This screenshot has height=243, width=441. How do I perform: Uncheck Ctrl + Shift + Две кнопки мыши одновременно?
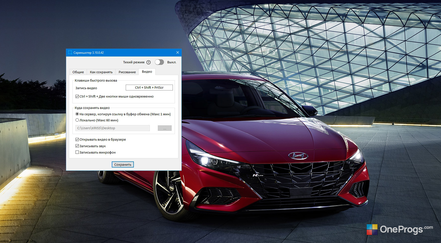click(x=77, y=96)
